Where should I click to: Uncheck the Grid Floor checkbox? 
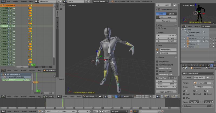[157, 78]
